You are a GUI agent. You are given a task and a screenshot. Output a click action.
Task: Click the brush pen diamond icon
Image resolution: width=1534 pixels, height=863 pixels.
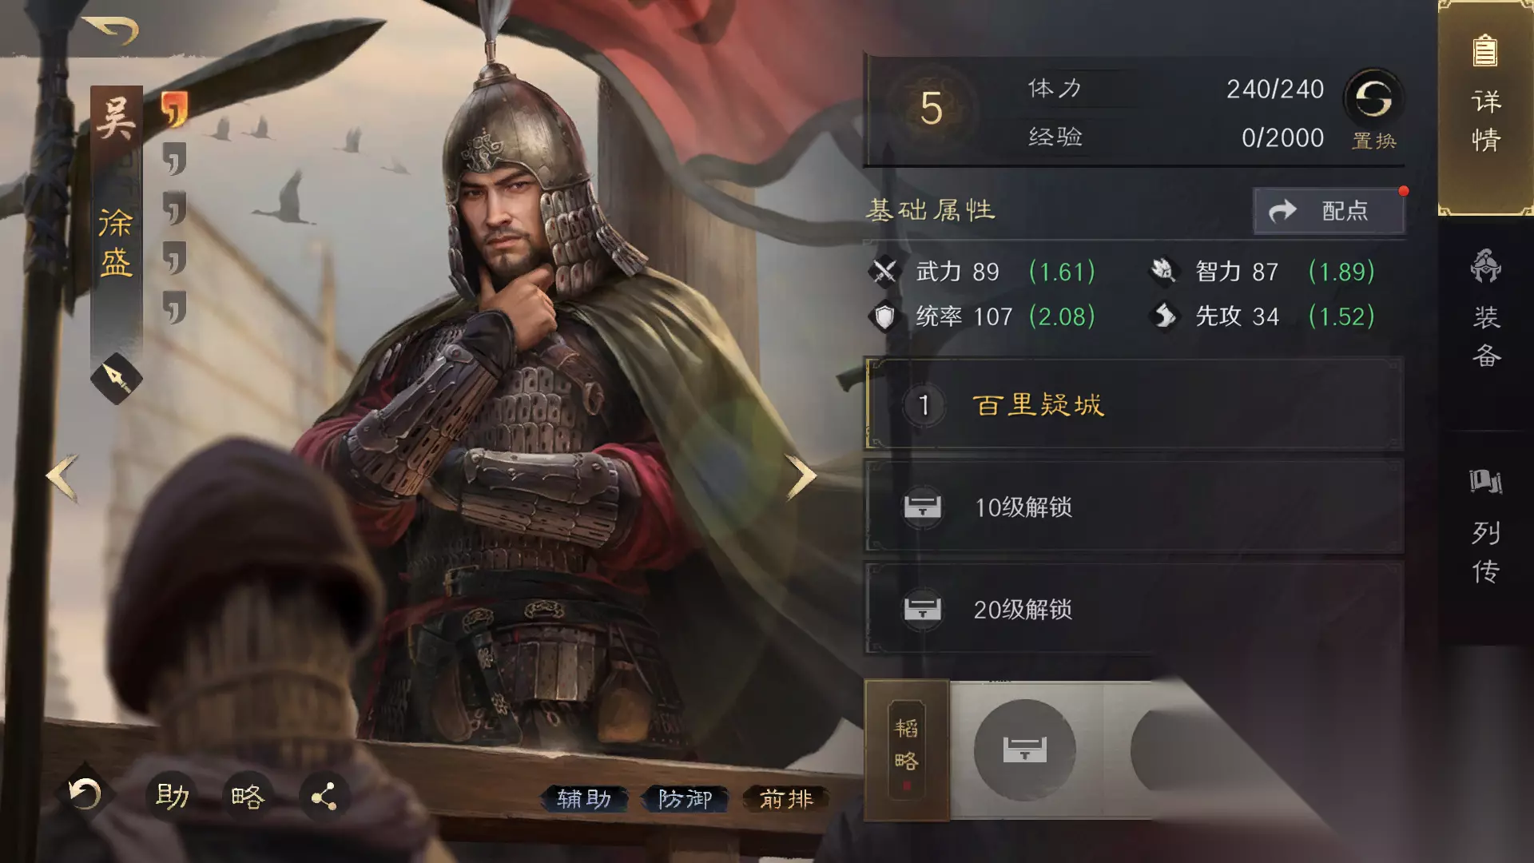117,378
